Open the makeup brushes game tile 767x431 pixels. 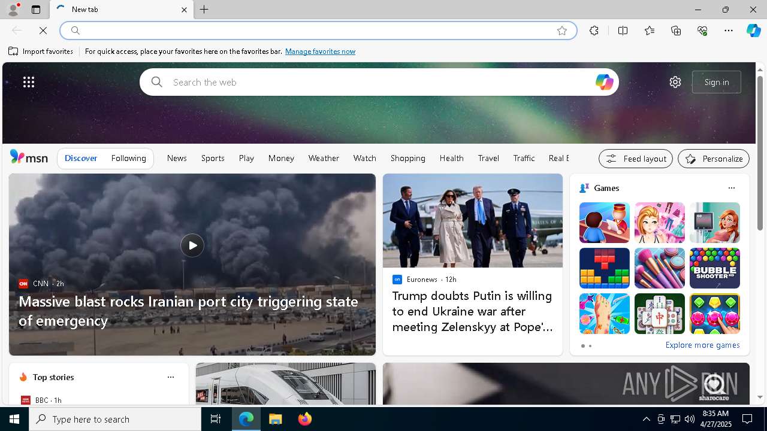[660, 268]
